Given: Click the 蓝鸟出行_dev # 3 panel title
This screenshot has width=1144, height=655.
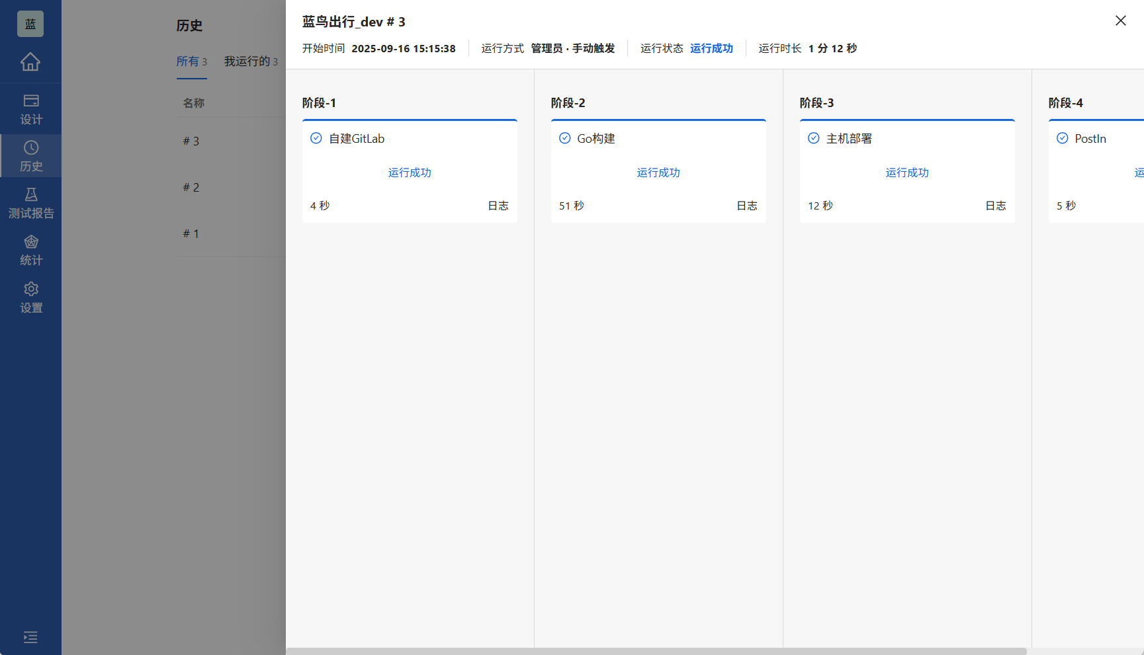Looking at the screenshot, I should click(x=354, y=22).
